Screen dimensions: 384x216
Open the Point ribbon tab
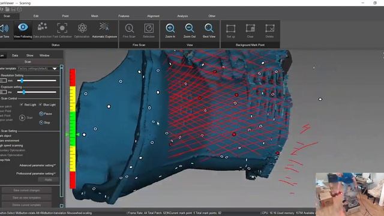pyautogui.click(x=65, y=16)
